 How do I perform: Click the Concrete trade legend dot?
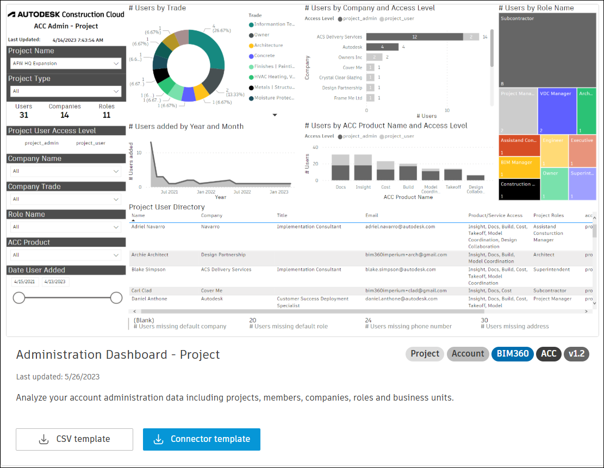[x=251, y=56]
